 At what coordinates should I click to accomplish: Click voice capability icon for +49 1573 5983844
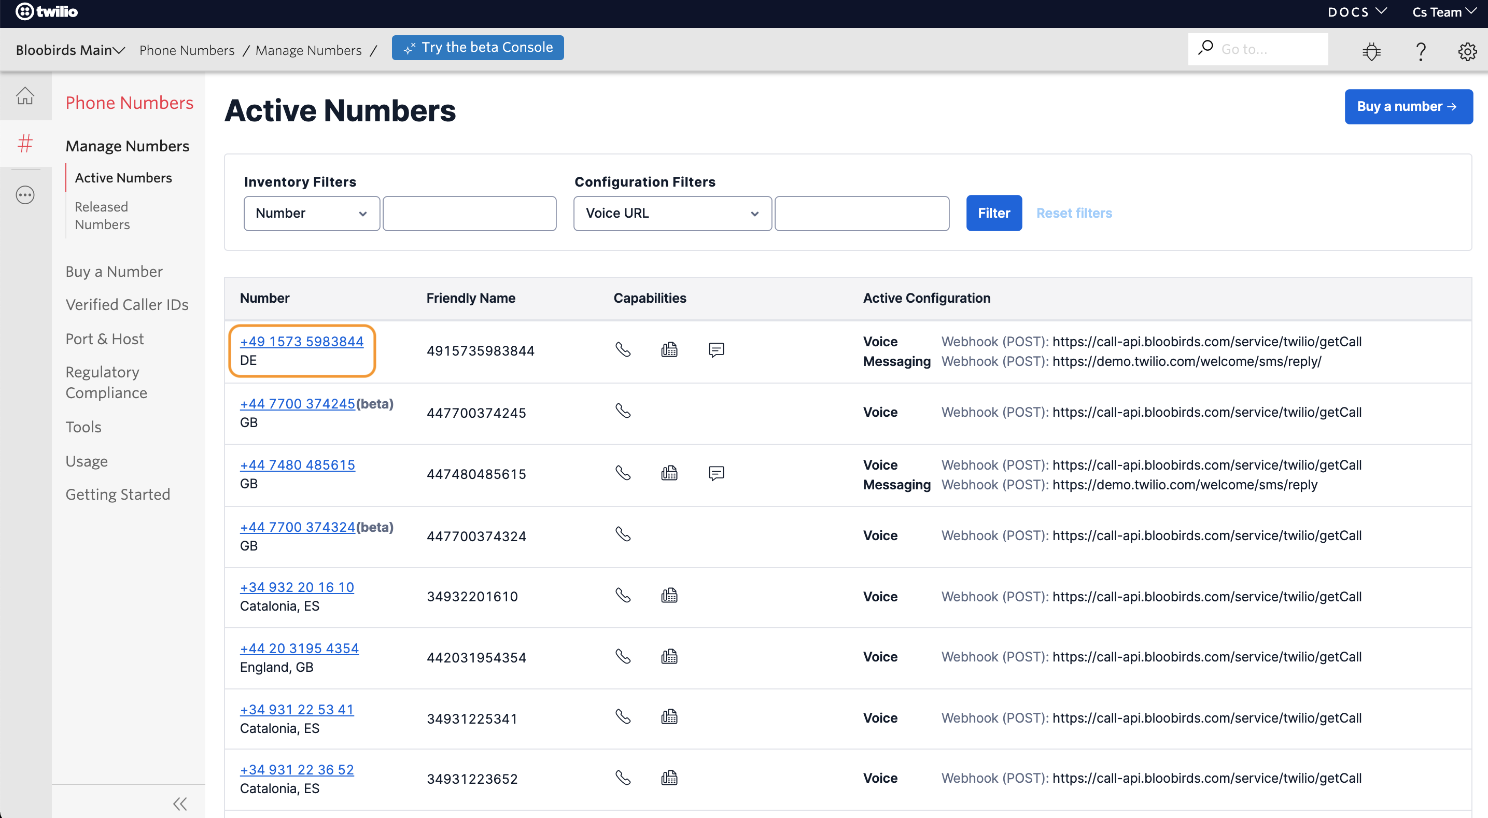pyautogui.click(x=623, y=349)
